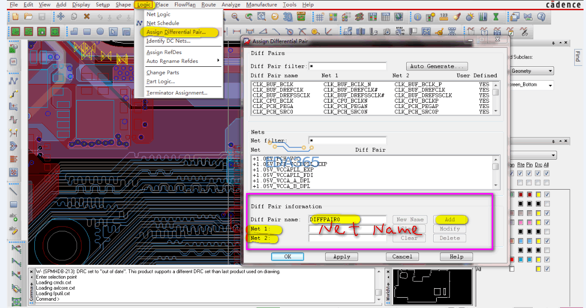Toggle the All checkbox in visibility header
The width and height of the screenshot is (586, 308).
547,173
